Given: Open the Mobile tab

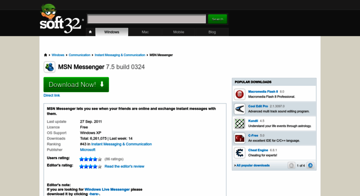Looking at the screenshot, I should pos(179,32).
